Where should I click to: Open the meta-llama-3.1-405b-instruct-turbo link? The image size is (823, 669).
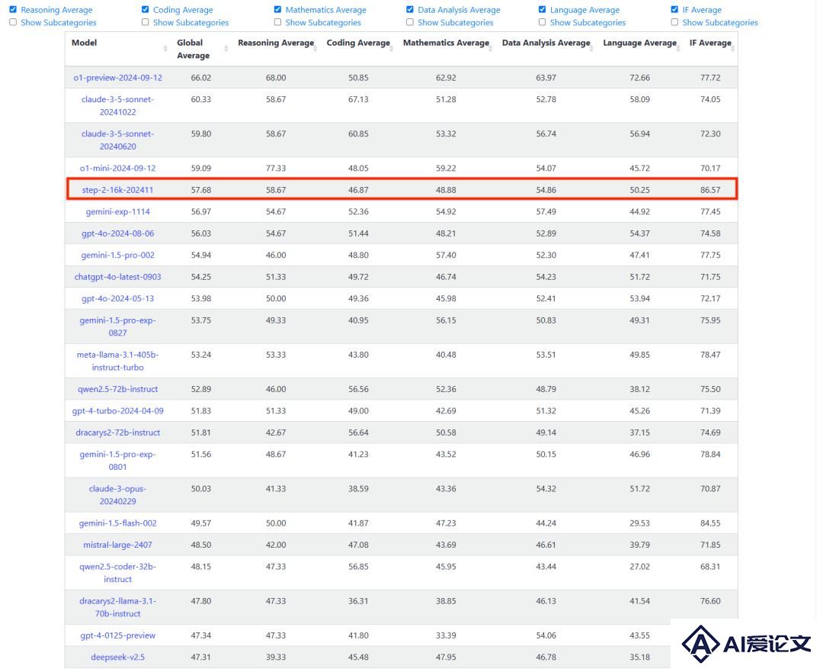point(117,361)
